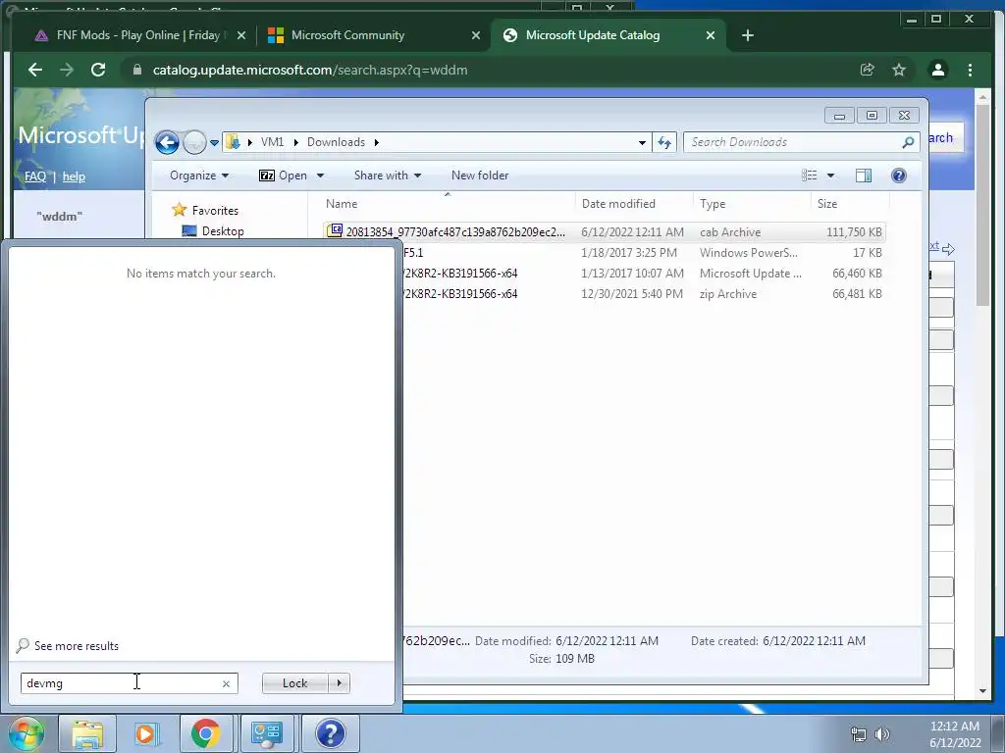The image size is (1005, 753).
Task: Open Windows Explorer from the taskbar
Action: click(87, 733)
